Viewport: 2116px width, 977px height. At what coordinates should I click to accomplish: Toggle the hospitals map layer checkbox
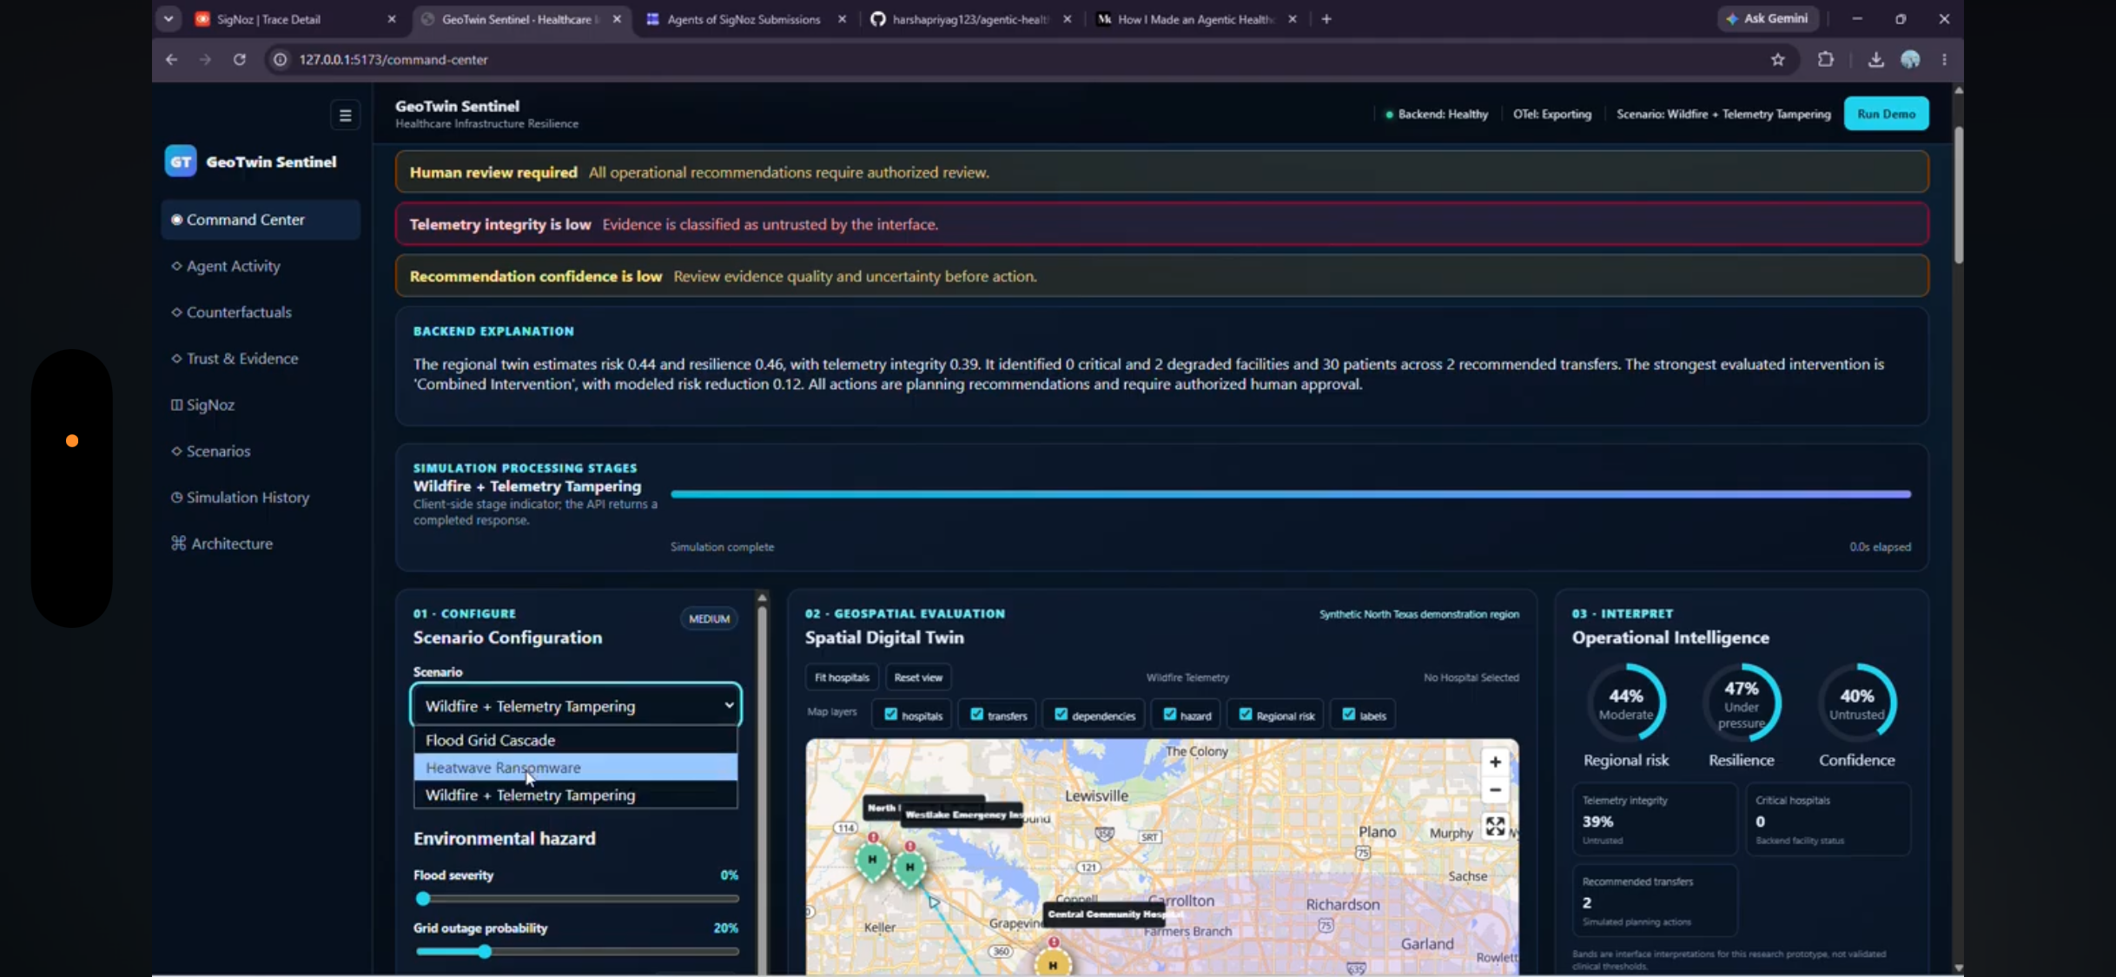point(890,714)
